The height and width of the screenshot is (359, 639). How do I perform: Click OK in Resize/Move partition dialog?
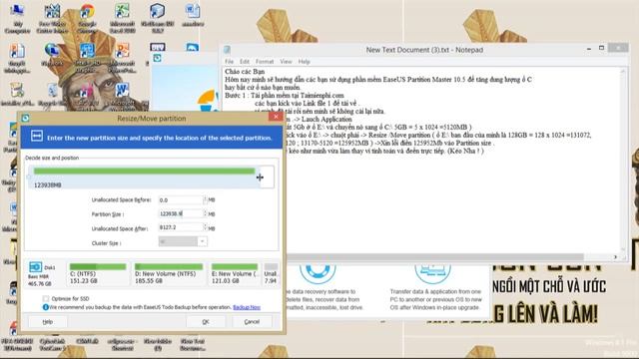point(206,321)
